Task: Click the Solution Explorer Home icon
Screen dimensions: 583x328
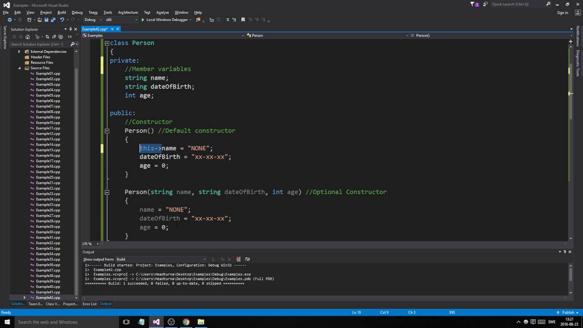Action: pos(28,37)
